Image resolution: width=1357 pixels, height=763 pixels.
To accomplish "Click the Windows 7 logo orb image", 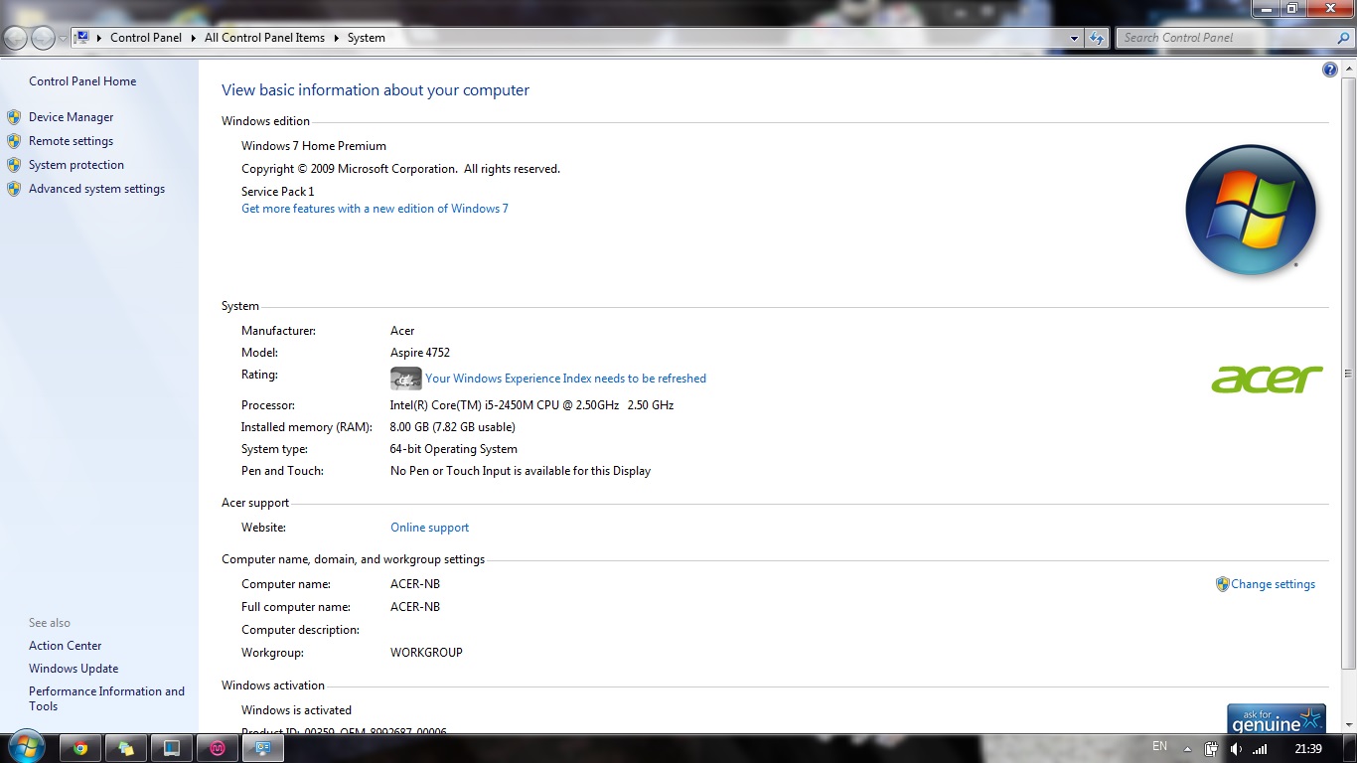I will 1251,210.
